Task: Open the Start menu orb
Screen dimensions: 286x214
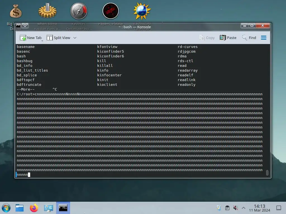Action: click(6, 208)
